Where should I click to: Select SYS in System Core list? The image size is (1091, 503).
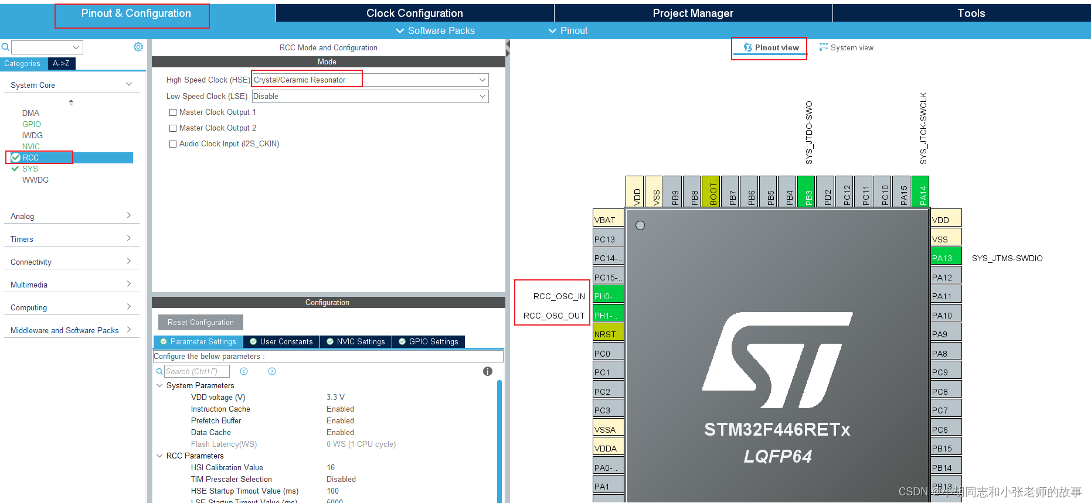pyautogui.click(x=30, y=169)
